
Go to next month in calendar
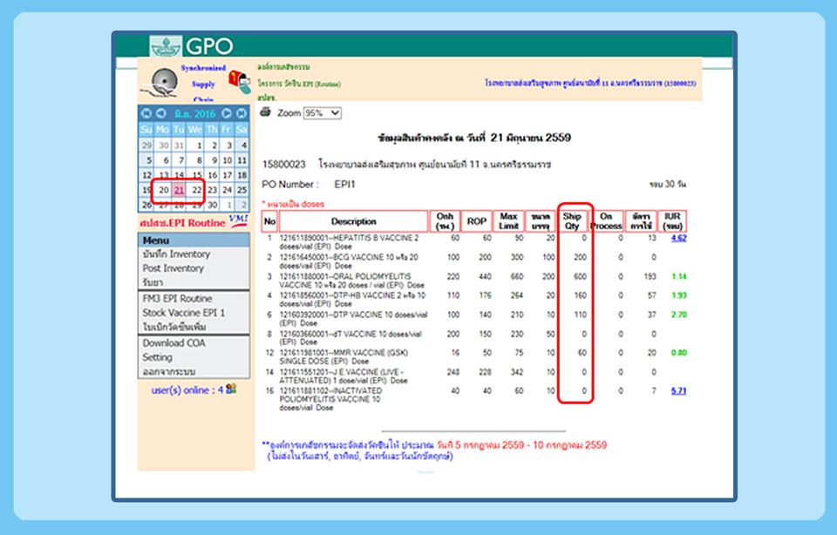(227, 113)
